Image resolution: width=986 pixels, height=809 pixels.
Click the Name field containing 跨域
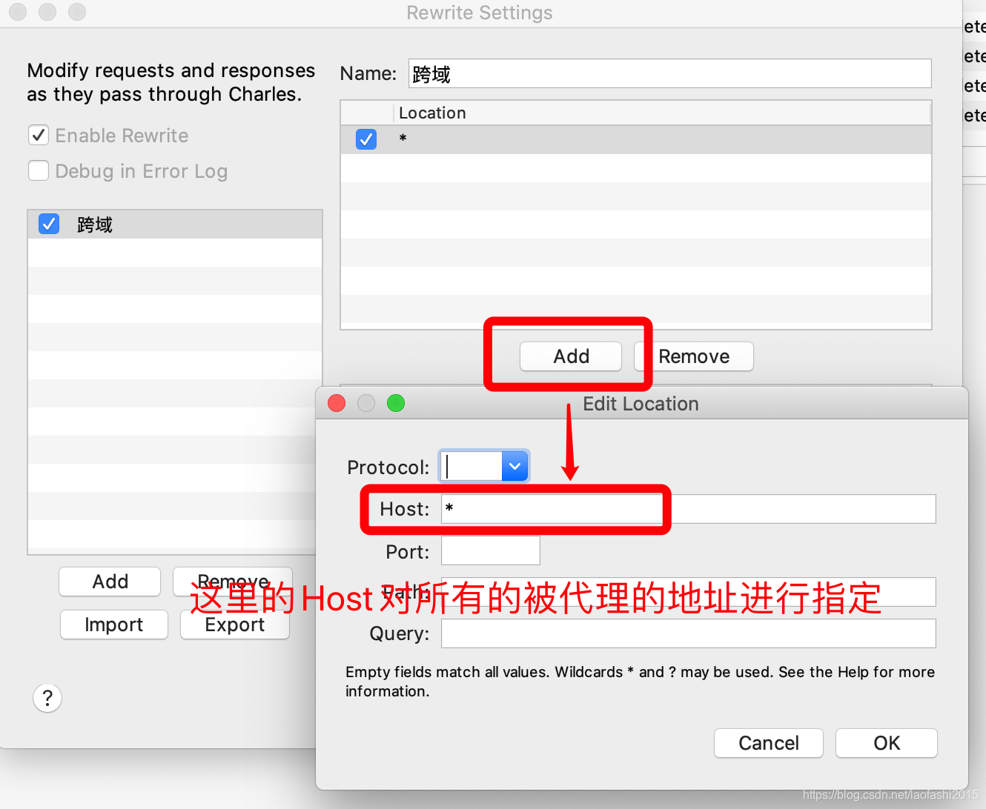coord(670,73)
